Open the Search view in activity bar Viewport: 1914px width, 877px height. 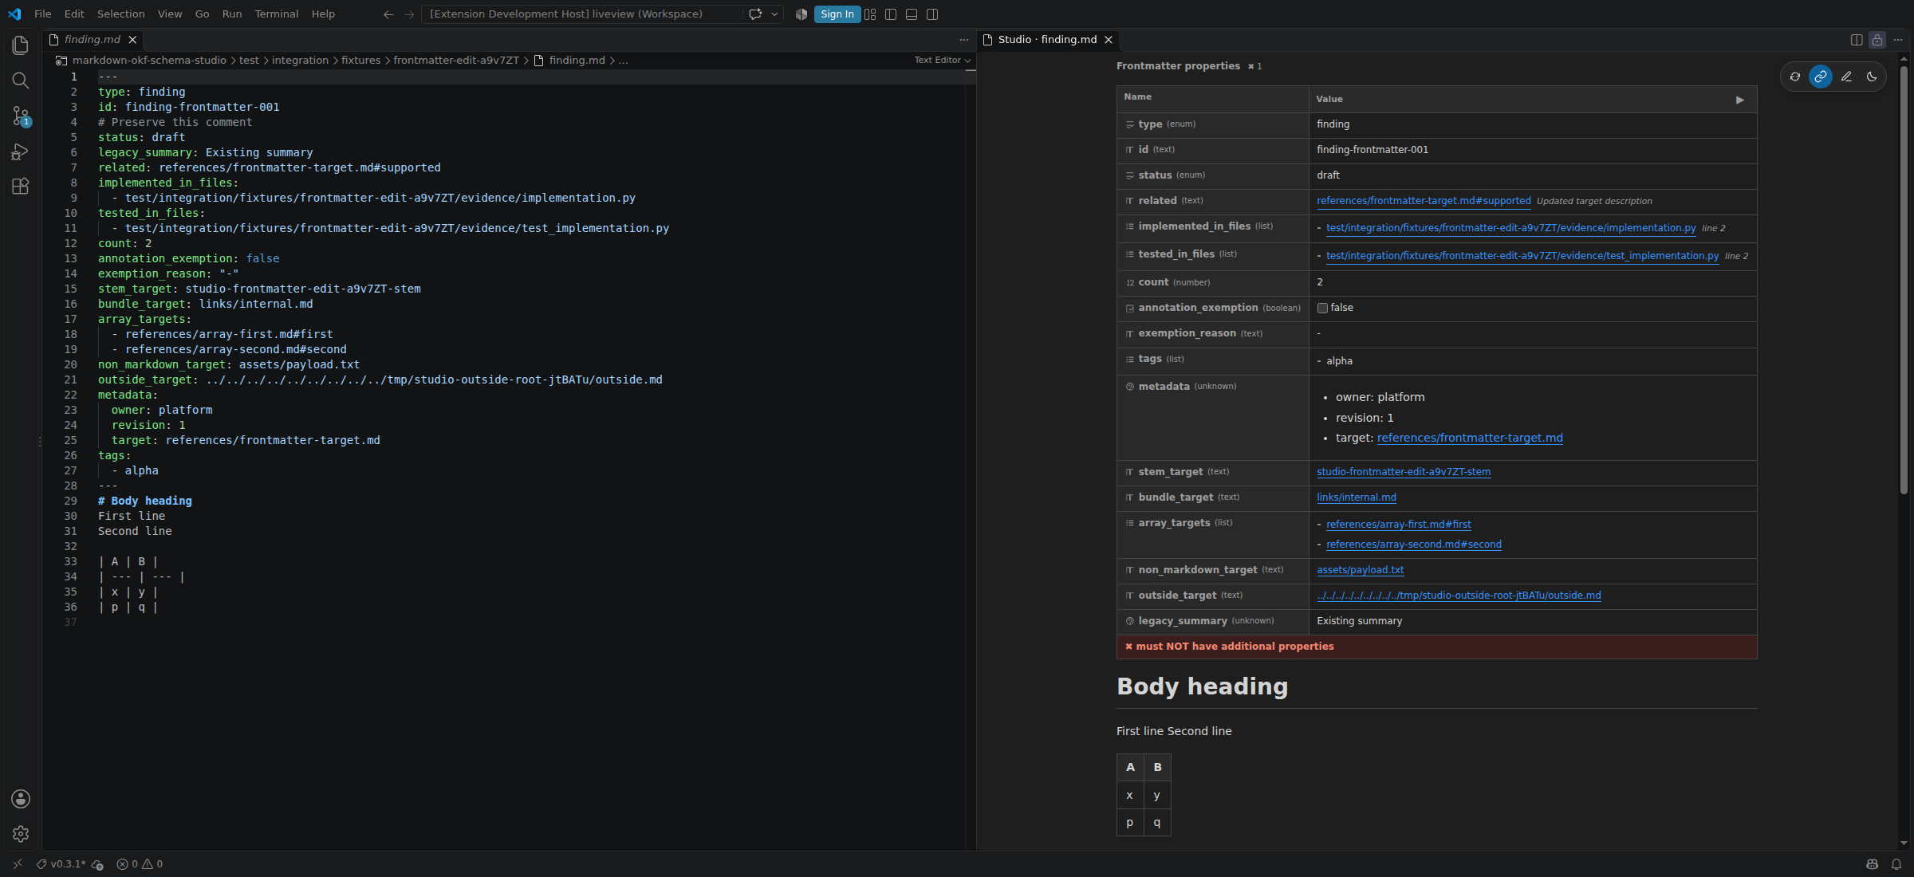click(21, 81)
